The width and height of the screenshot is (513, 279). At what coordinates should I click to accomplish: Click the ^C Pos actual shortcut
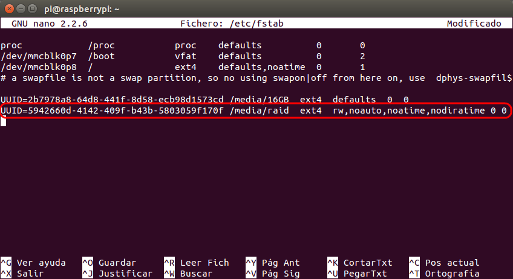(x=444, y=263)
